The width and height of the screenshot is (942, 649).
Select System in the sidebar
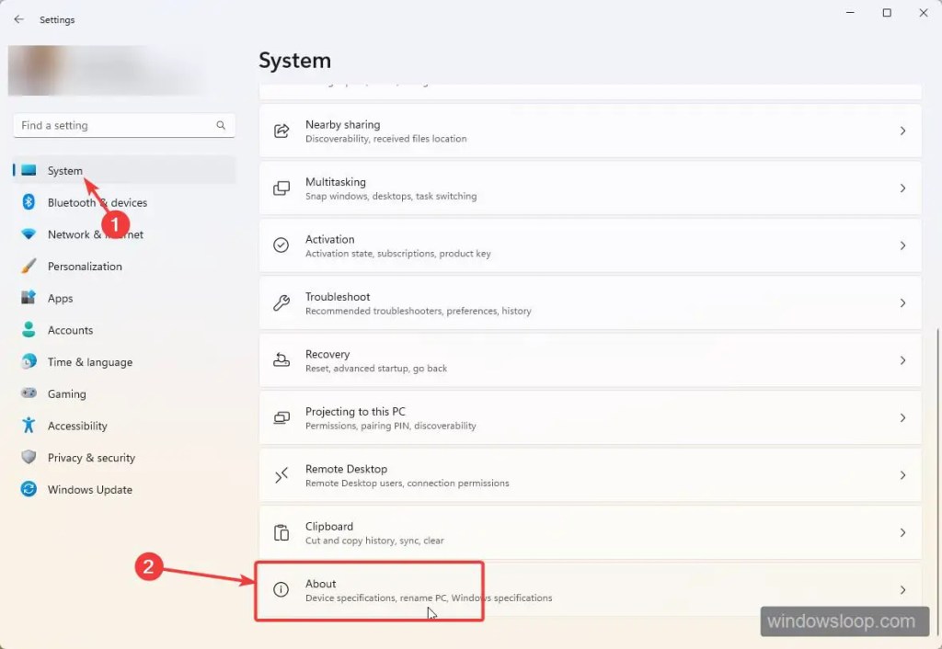64,170
